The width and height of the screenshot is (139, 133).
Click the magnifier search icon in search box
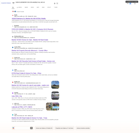[x=13, y=3]
